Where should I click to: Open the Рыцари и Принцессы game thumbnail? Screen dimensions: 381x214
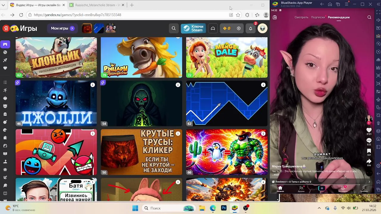tap(141, 57)
